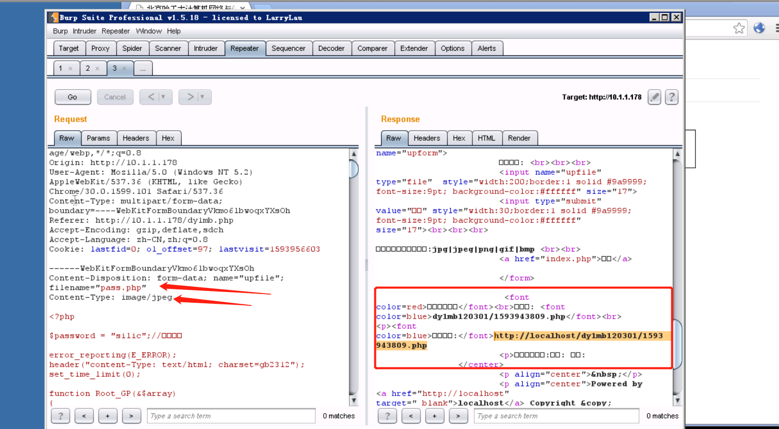Viewport: 779px width, 429px height.
Task: Show the response Raw view tab
Action: click(394, 138)
